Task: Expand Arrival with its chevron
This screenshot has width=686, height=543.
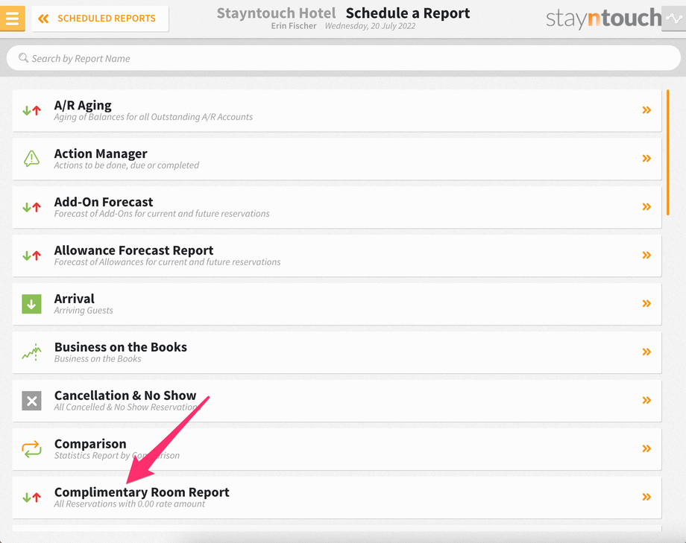Action: click(x=646, y=303)
